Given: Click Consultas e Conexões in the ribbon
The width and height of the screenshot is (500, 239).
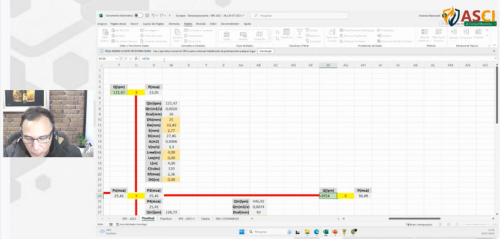Looking at the screenshot, I should tap(198, 30).
